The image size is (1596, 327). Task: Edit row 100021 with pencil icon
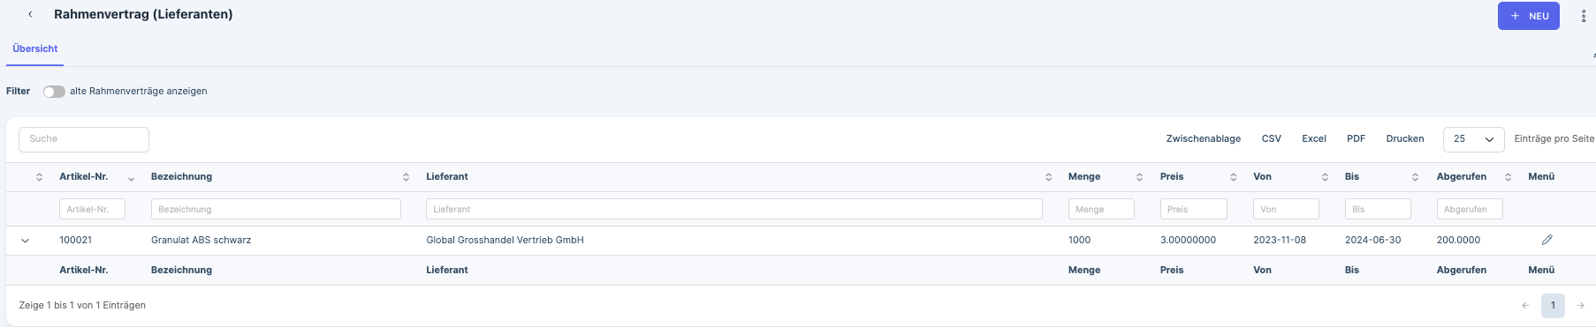coord(1547,240)
